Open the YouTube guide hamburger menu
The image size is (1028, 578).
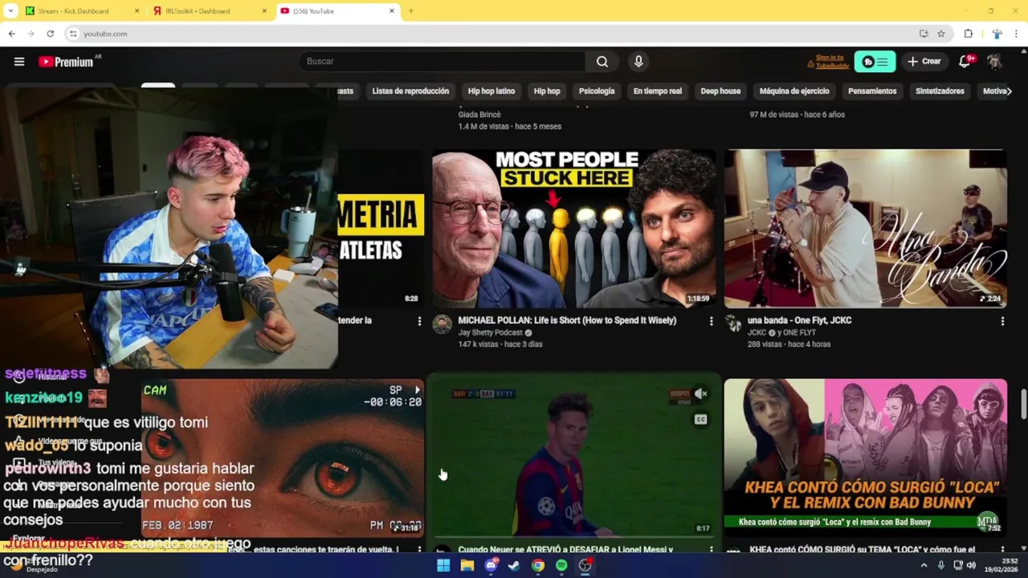tap(19, 62)
